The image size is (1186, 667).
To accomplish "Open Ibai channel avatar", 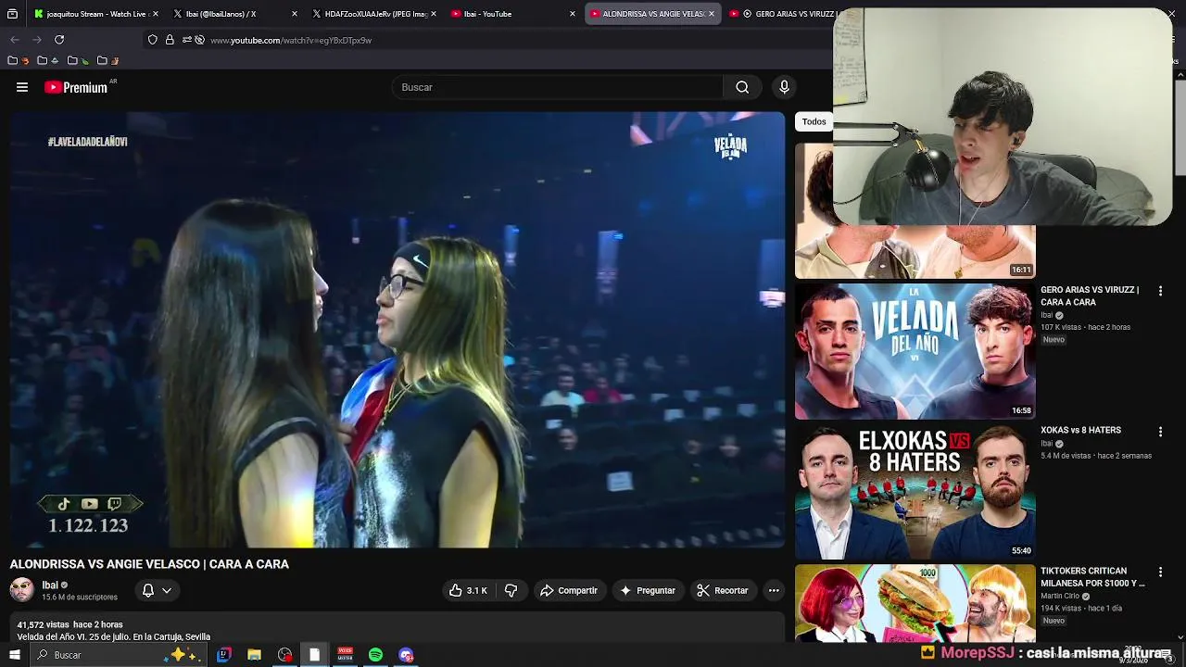I will (21, 589).
